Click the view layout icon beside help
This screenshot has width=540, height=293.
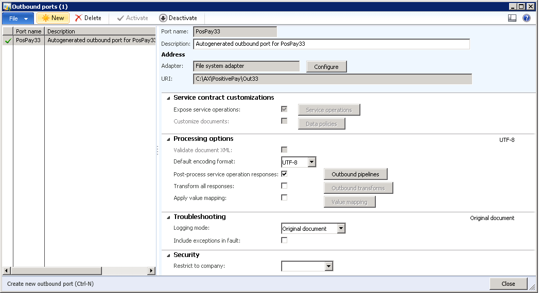tap(512, 18)
